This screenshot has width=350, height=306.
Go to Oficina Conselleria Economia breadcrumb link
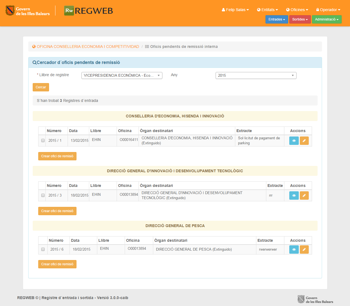pyautogui.click(x=88, y=47)
